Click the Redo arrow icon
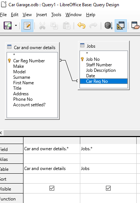 pyautogui.click(x=93, y=25)
